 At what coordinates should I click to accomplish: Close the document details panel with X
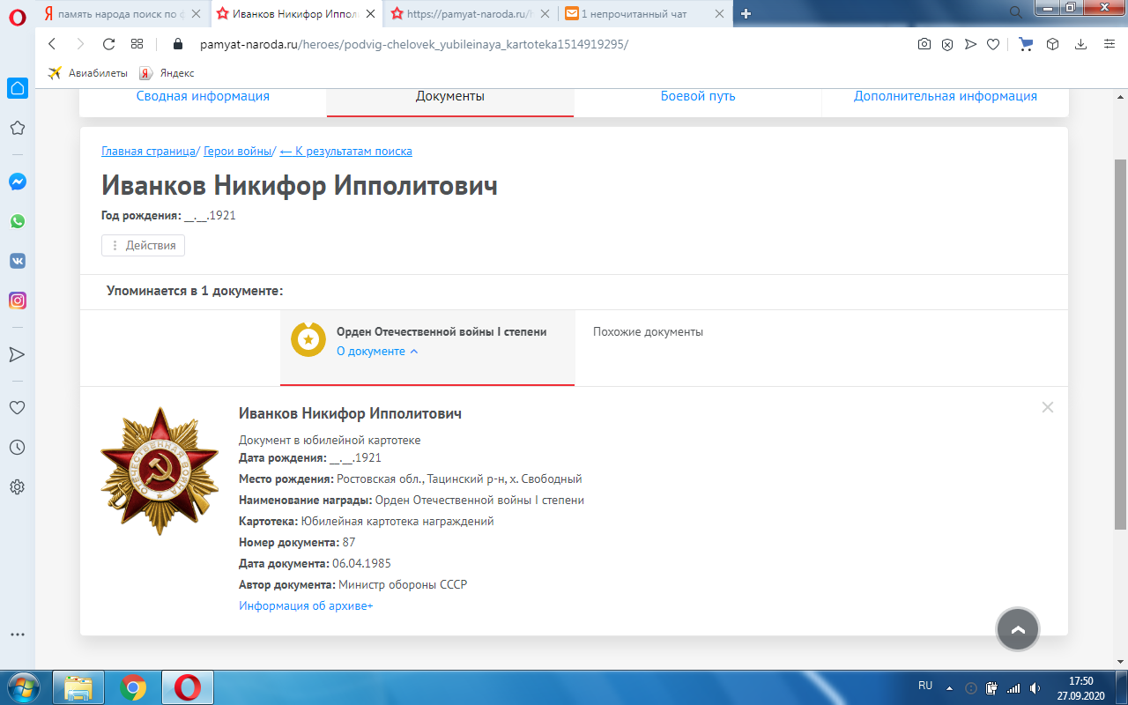1047,407
